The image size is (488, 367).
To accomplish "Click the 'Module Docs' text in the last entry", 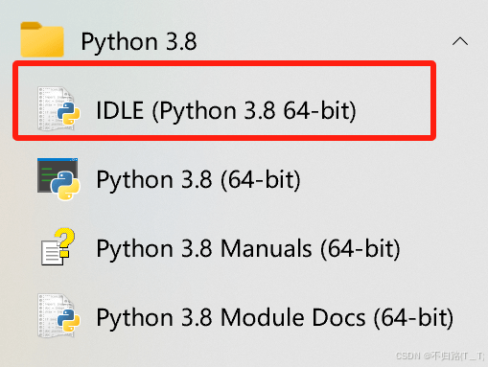I will (292, 317).
